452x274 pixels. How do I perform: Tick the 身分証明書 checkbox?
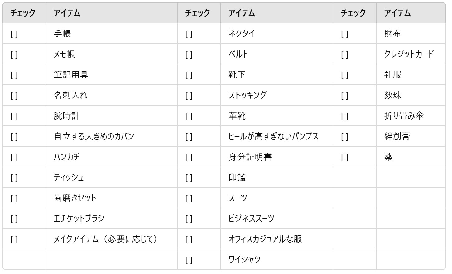(189, 157)
